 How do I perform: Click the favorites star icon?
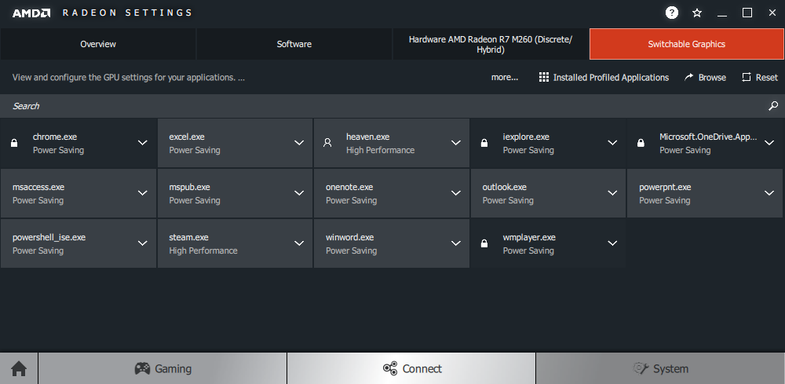(x=697, y=13)
